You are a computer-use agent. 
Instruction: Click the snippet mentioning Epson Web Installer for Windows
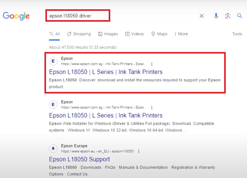132,127
